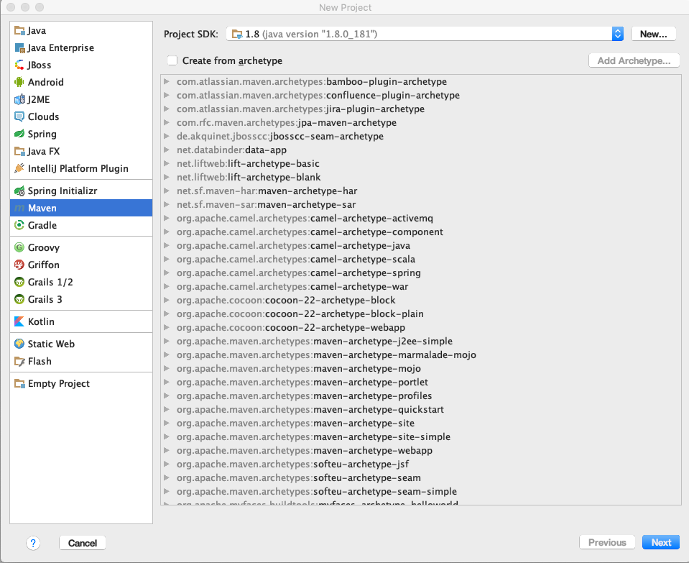The image size is (689, 563).
Task: Click the Gradle project type icon
Action: tap(19, 225)
